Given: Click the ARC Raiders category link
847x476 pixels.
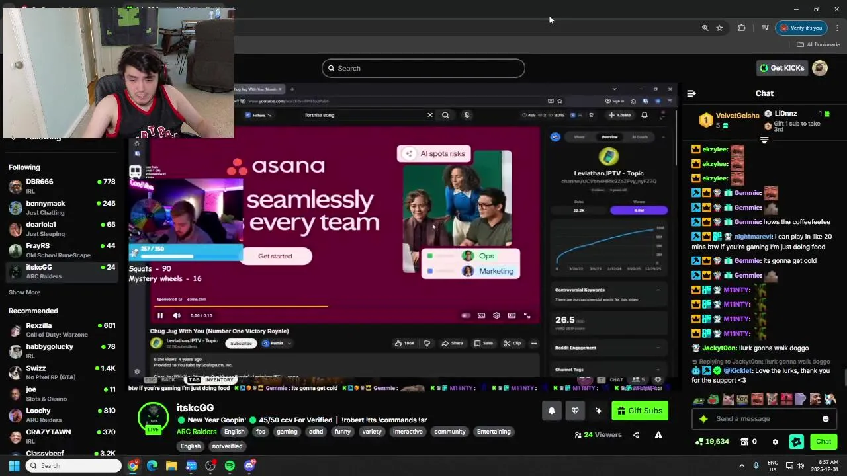Looking at the screenshot, I should pyautogui.click(x=197, y=432).
